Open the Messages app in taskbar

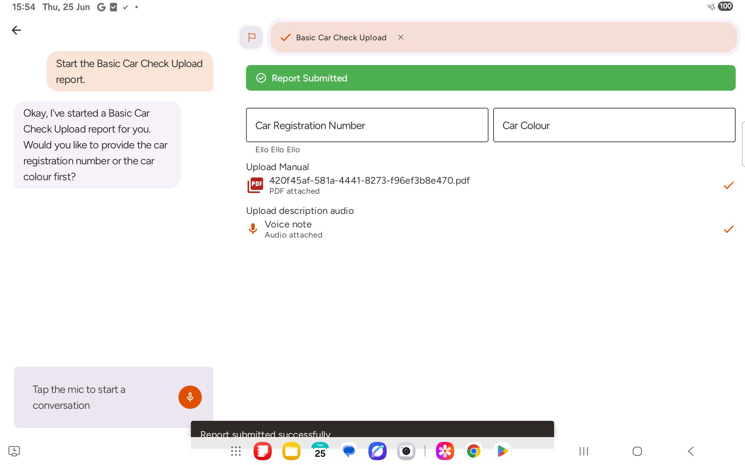[x=349, y=451]
